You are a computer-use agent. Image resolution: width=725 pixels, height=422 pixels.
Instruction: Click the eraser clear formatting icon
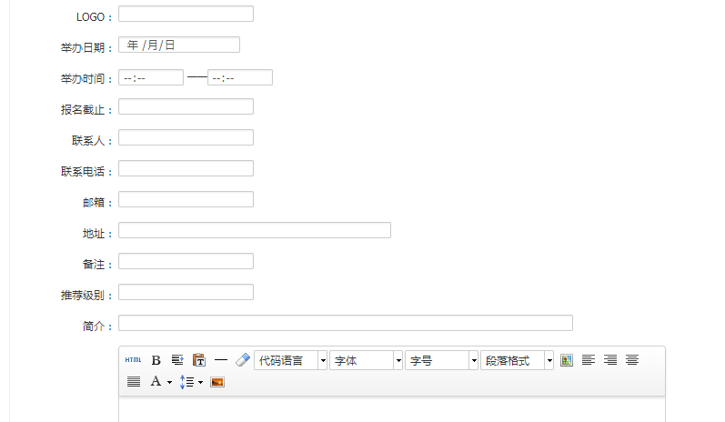(x=242, y=360)
